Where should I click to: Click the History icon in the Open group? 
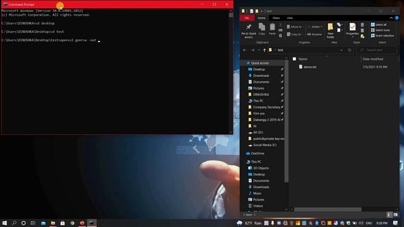click(x=362, y=37)
